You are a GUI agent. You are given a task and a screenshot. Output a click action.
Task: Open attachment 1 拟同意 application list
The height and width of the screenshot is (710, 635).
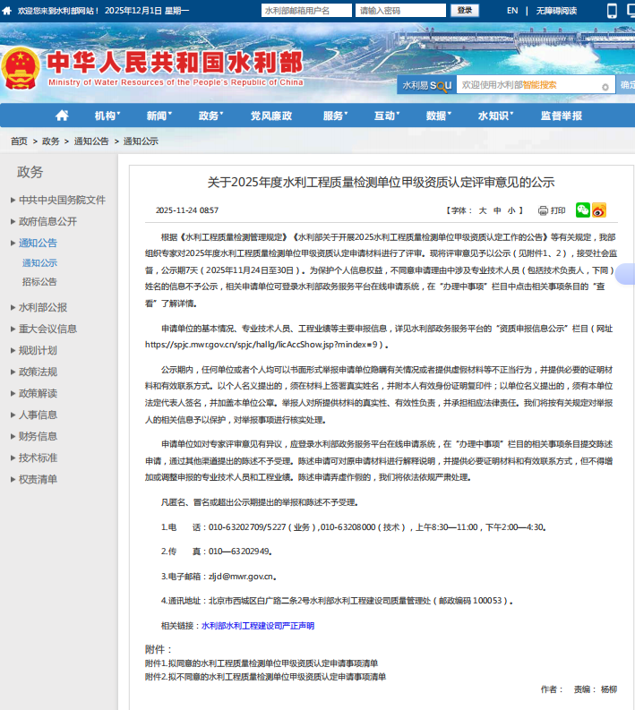tap(261, 663)
